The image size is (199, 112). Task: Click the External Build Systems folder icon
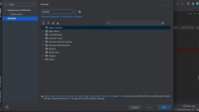click(47, 45)
